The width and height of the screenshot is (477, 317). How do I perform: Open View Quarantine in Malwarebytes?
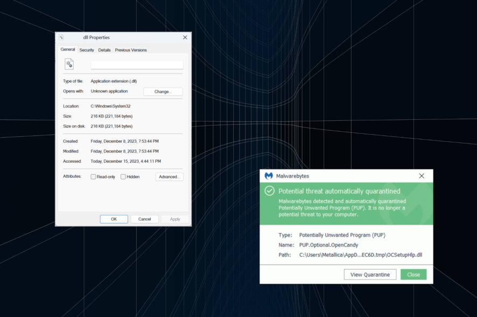[x=370, y=275]
